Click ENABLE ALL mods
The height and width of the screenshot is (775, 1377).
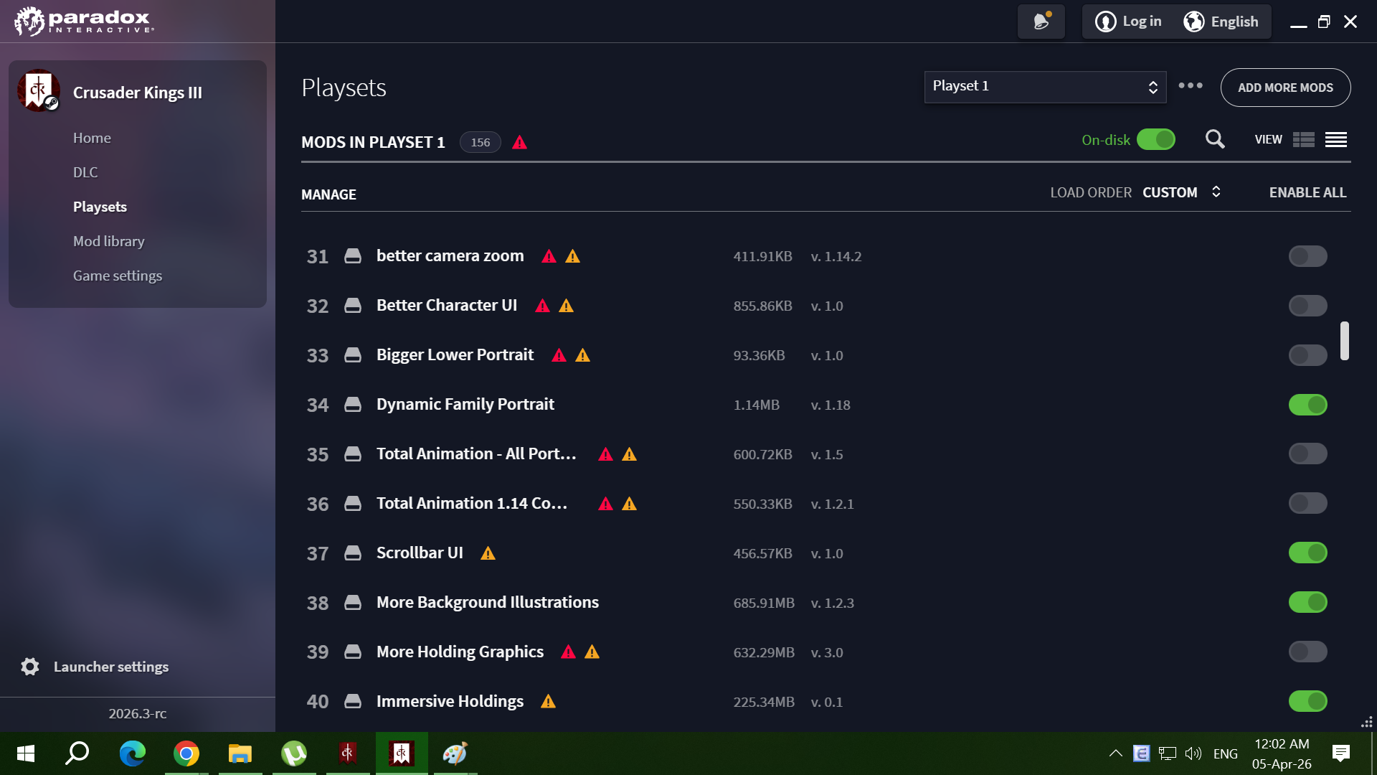(x=1308, y=192)
